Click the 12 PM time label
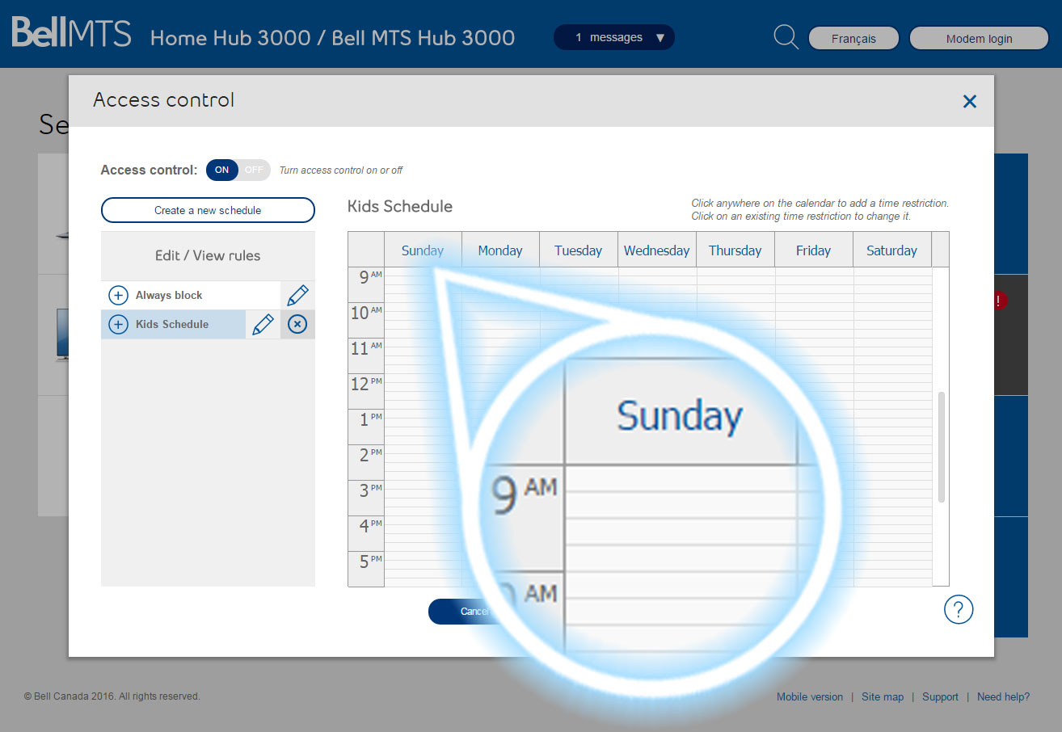This screenshot has width=1062, height=732. point(366,391)
